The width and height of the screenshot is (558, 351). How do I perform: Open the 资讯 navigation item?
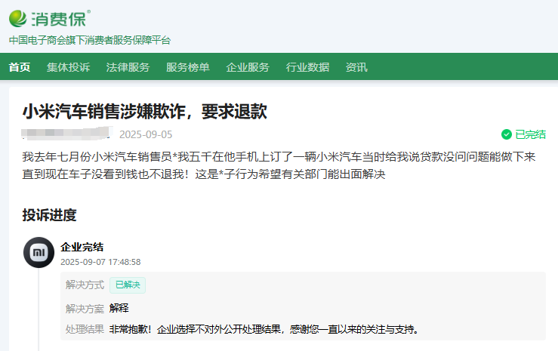click(356, 67)
